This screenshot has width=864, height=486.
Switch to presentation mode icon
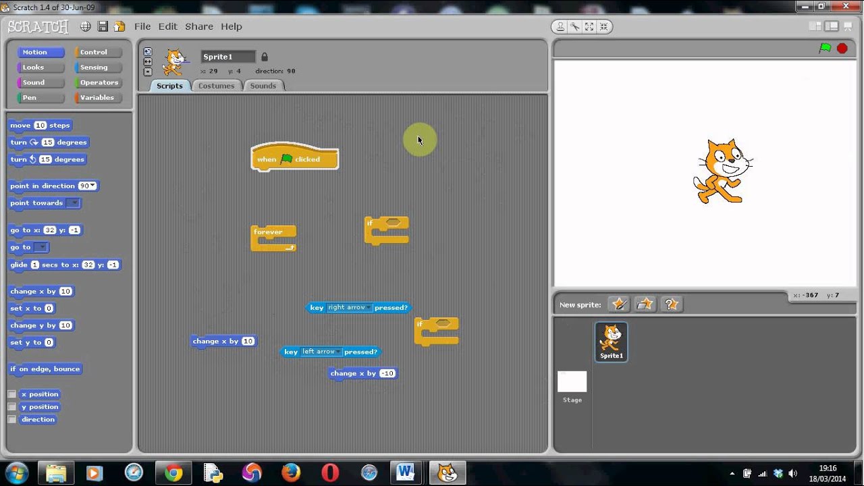pos(848,26)
